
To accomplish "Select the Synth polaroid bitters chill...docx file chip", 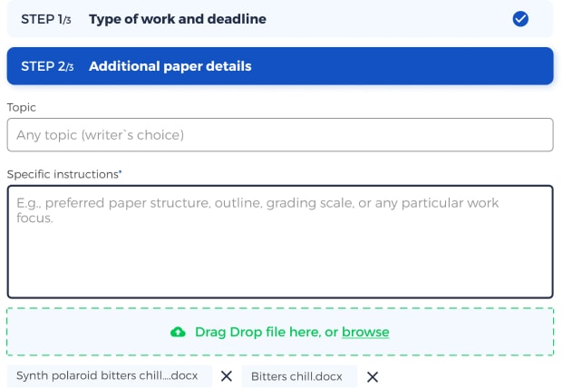I will pyautogui.click(x=109, y=376).
